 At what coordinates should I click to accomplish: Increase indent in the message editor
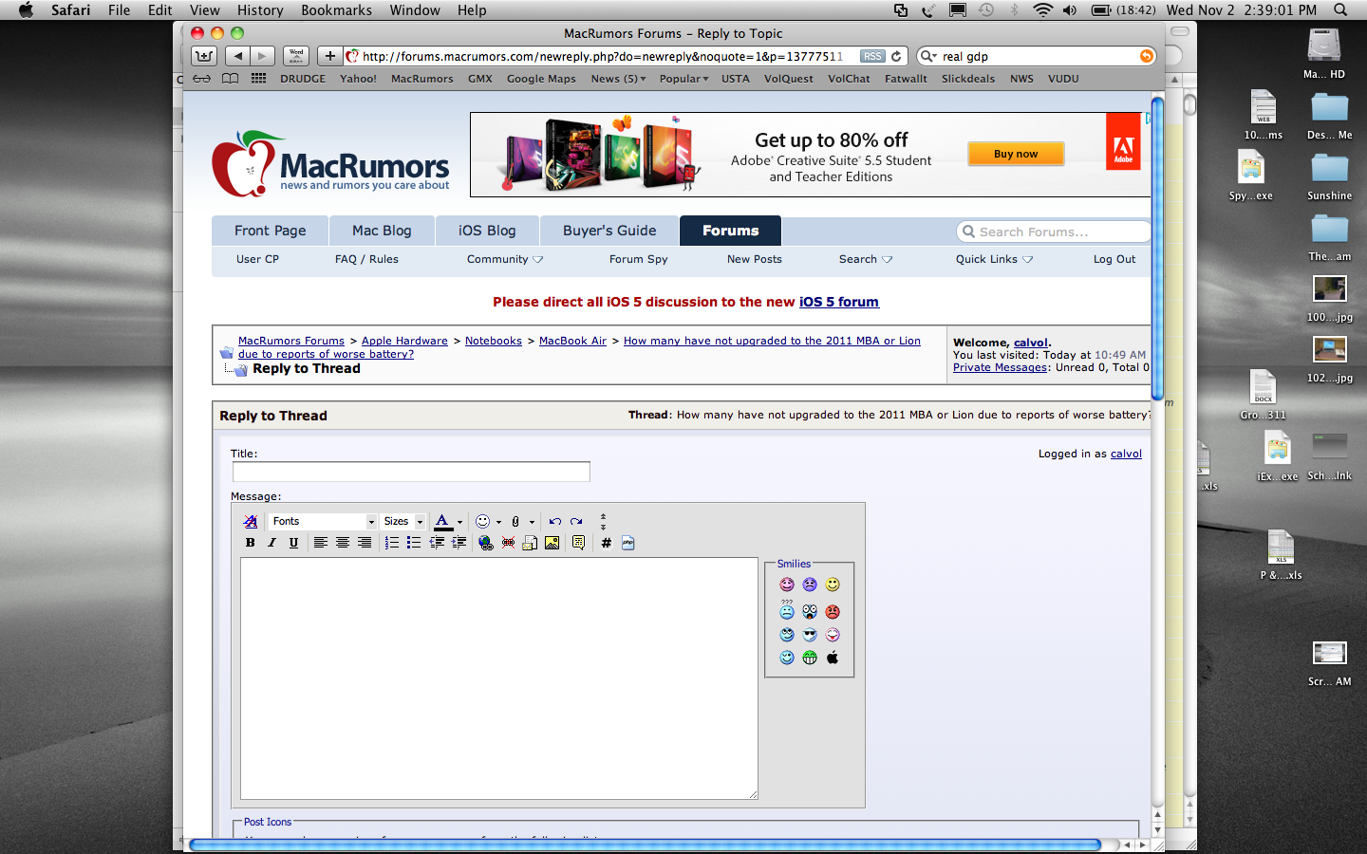459,543
